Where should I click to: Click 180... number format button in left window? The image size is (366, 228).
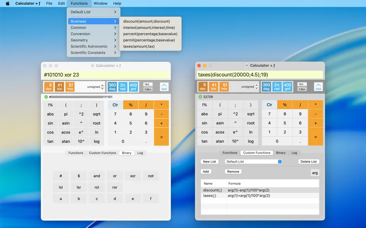pos(148,84)
